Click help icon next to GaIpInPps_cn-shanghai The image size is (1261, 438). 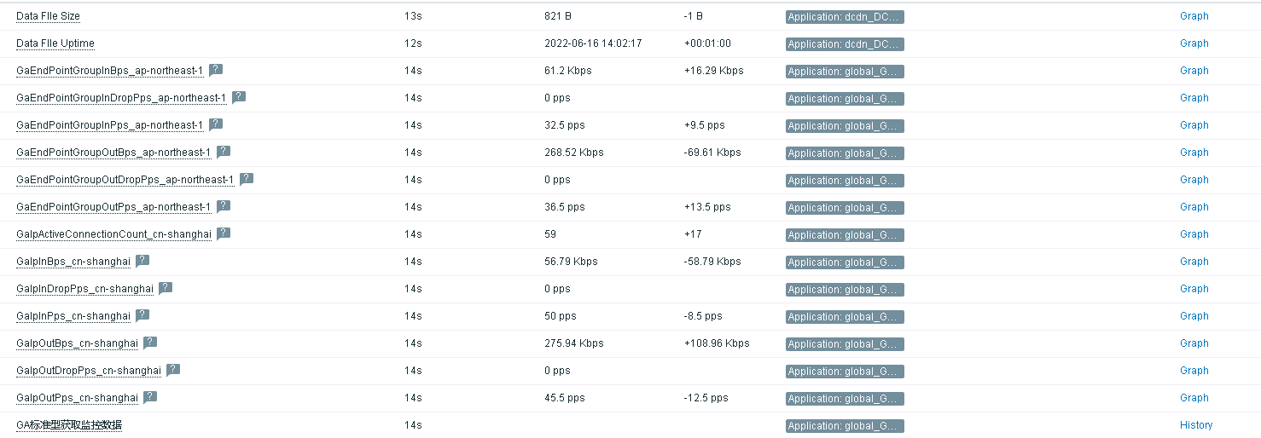[142, 315]
